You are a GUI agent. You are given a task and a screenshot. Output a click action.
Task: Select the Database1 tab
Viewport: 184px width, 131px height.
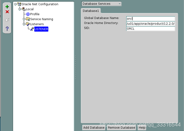click(x=91, y=11)
